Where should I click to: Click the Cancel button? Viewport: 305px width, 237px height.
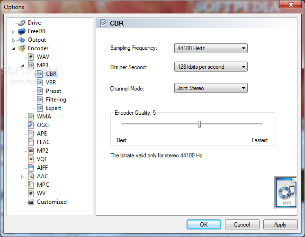(x=242, y=225)
